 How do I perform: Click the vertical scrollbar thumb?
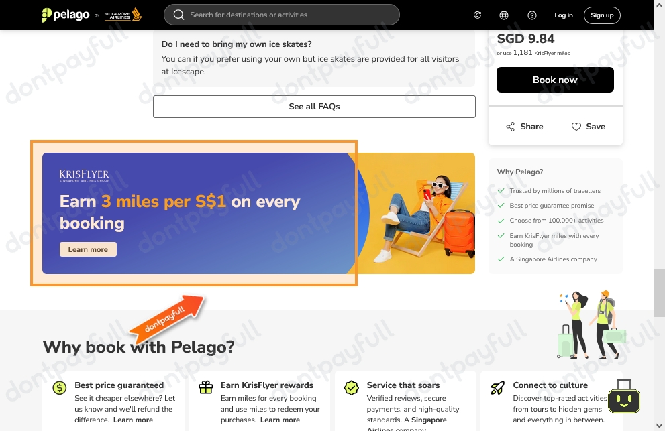[659, 292]
